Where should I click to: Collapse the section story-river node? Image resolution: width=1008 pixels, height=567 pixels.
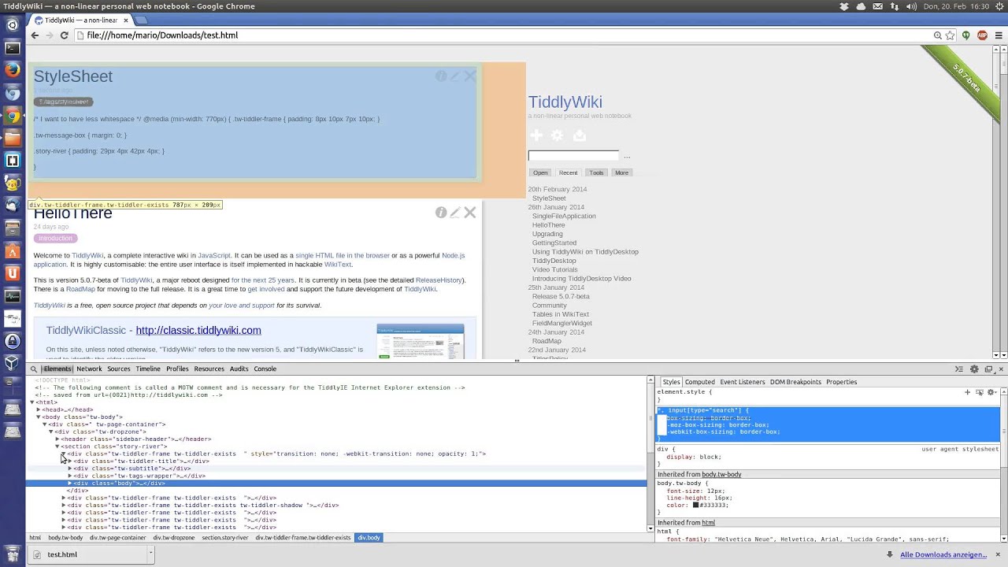pyautogui.click(x=57, y=447)
